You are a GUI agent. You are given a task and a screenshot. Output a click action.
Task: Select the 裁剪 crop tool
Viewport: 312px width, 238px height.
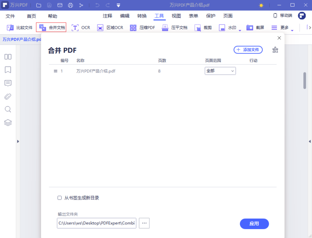pos(203,28)
